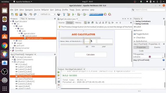This screenshot has height=93, width=166.
Task: Click the Search (Ctrl+I) field
Action: 148,10
